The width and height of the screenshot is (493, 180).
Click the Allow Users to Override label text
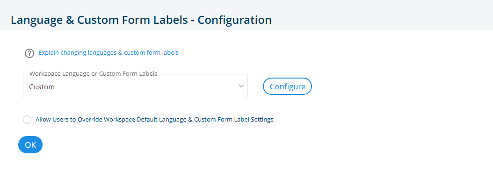154,119
